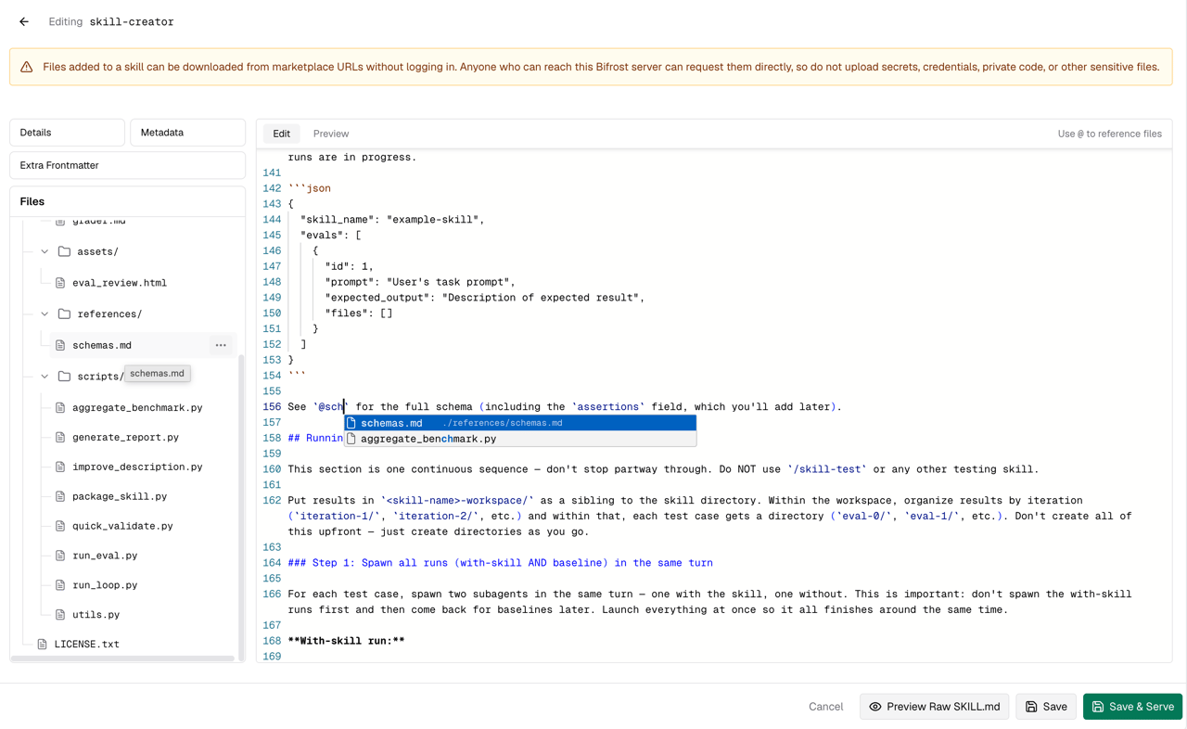Click file icon beside run_loop.py
1187x729 pixels.
[60, 585]
